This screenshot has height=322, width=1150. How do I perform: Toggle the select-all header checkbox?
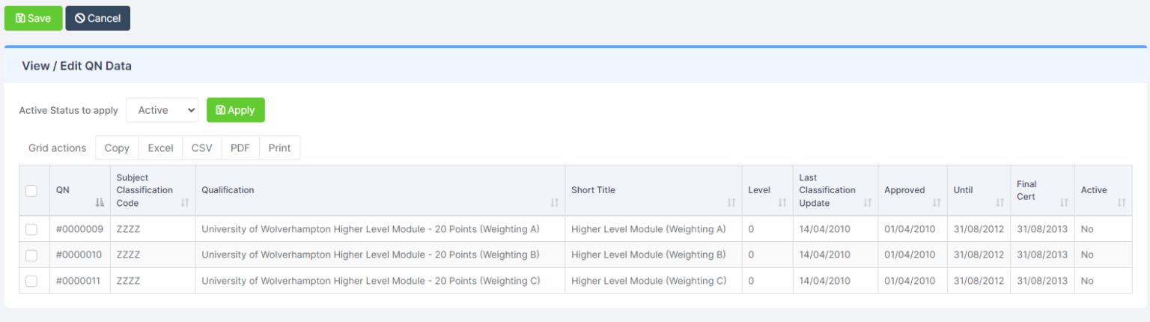[31, 191]
